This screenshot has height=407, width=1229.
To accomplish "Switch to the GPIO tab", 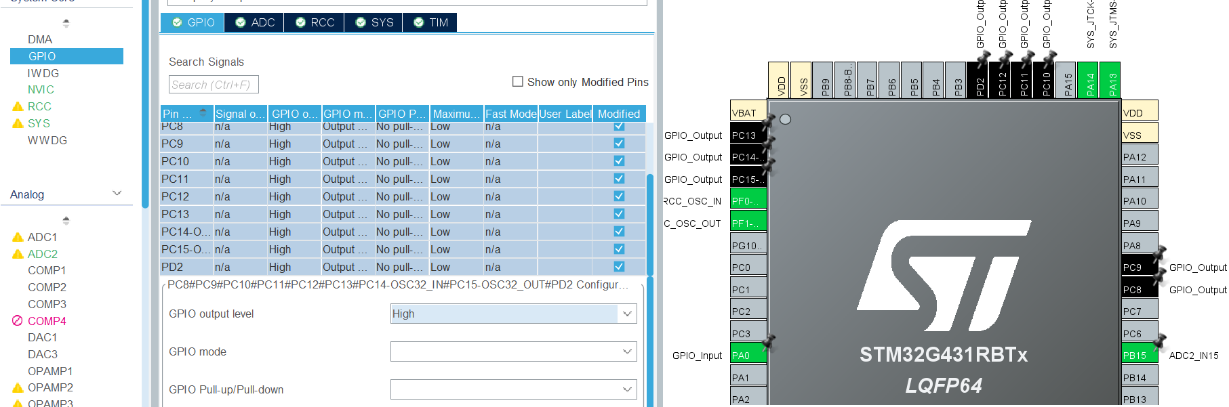I will (x=193, y=22).
